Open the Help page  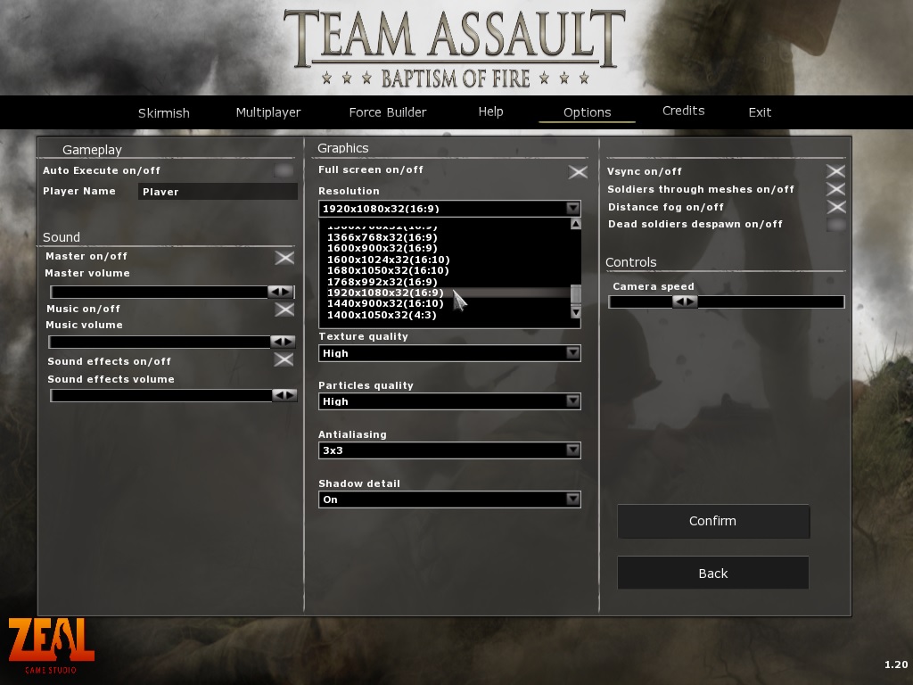coord(490,111)
